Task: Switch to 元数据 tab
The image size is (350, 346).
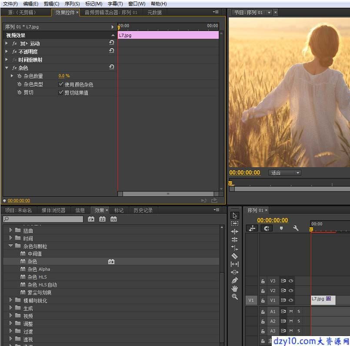Action: pos(154,13)
